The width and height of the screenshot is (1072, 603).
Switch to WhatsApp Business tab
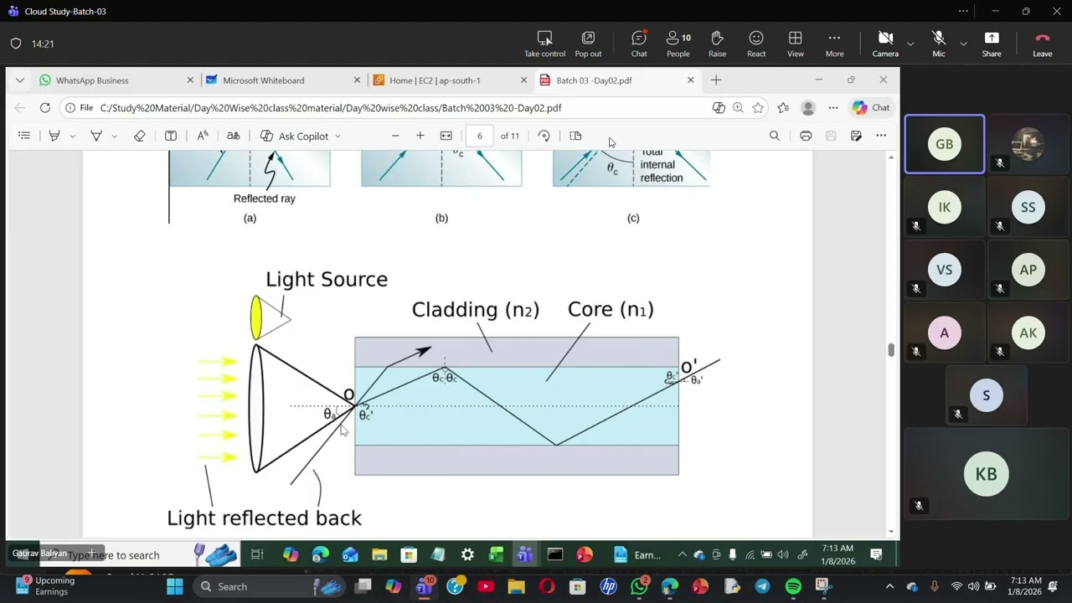pos(117,80)
